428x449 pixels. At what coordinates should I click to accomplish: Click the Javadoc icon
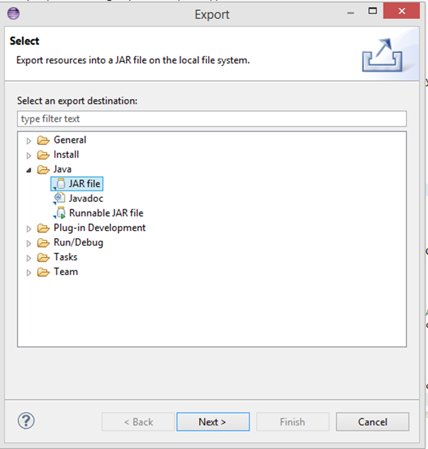tap(59, 198)
